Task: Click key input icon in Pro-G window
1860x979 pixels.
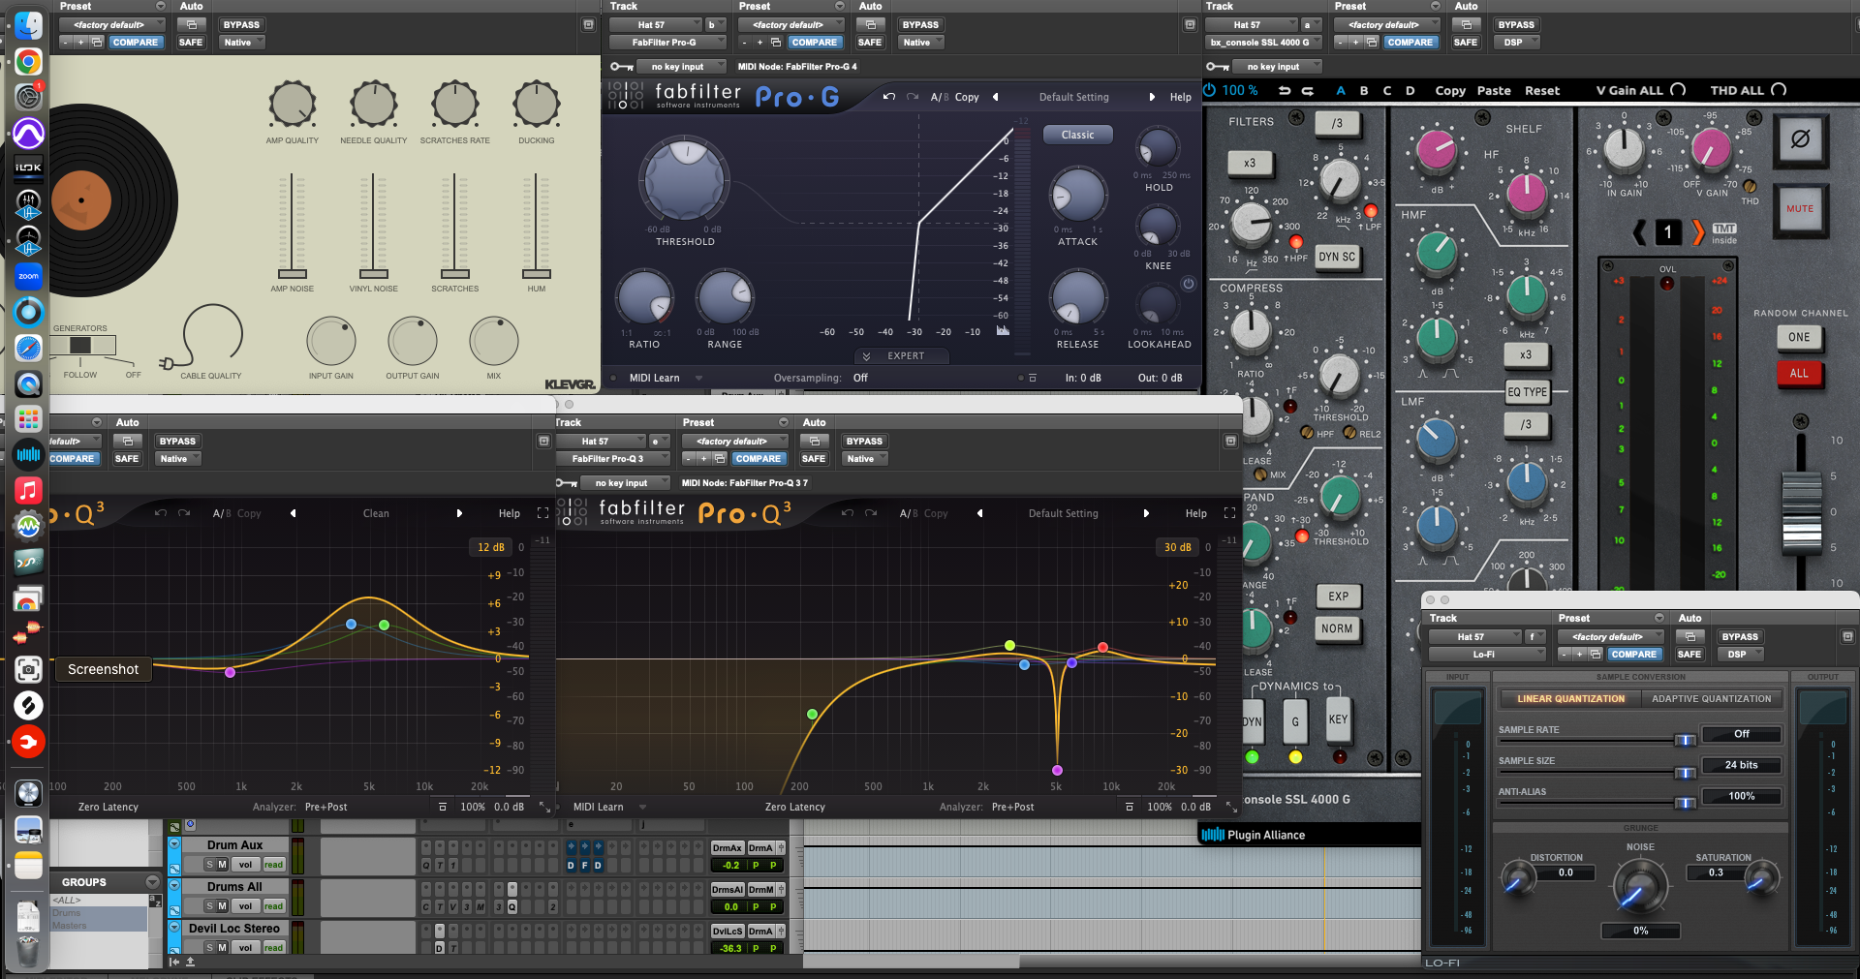Action: (621, 67)
